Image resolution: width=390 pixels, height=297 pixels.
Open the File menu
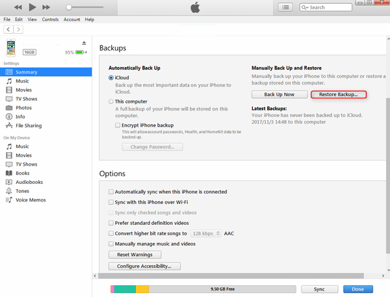coord(7,19)
